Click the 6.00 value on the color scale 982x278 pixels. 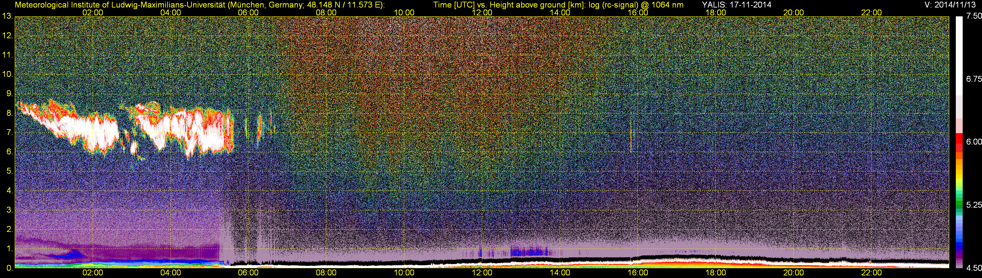click(x=974, y=142)
